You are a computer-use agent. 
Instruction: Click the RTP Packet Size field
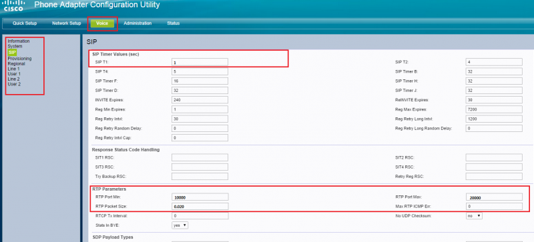200,206
